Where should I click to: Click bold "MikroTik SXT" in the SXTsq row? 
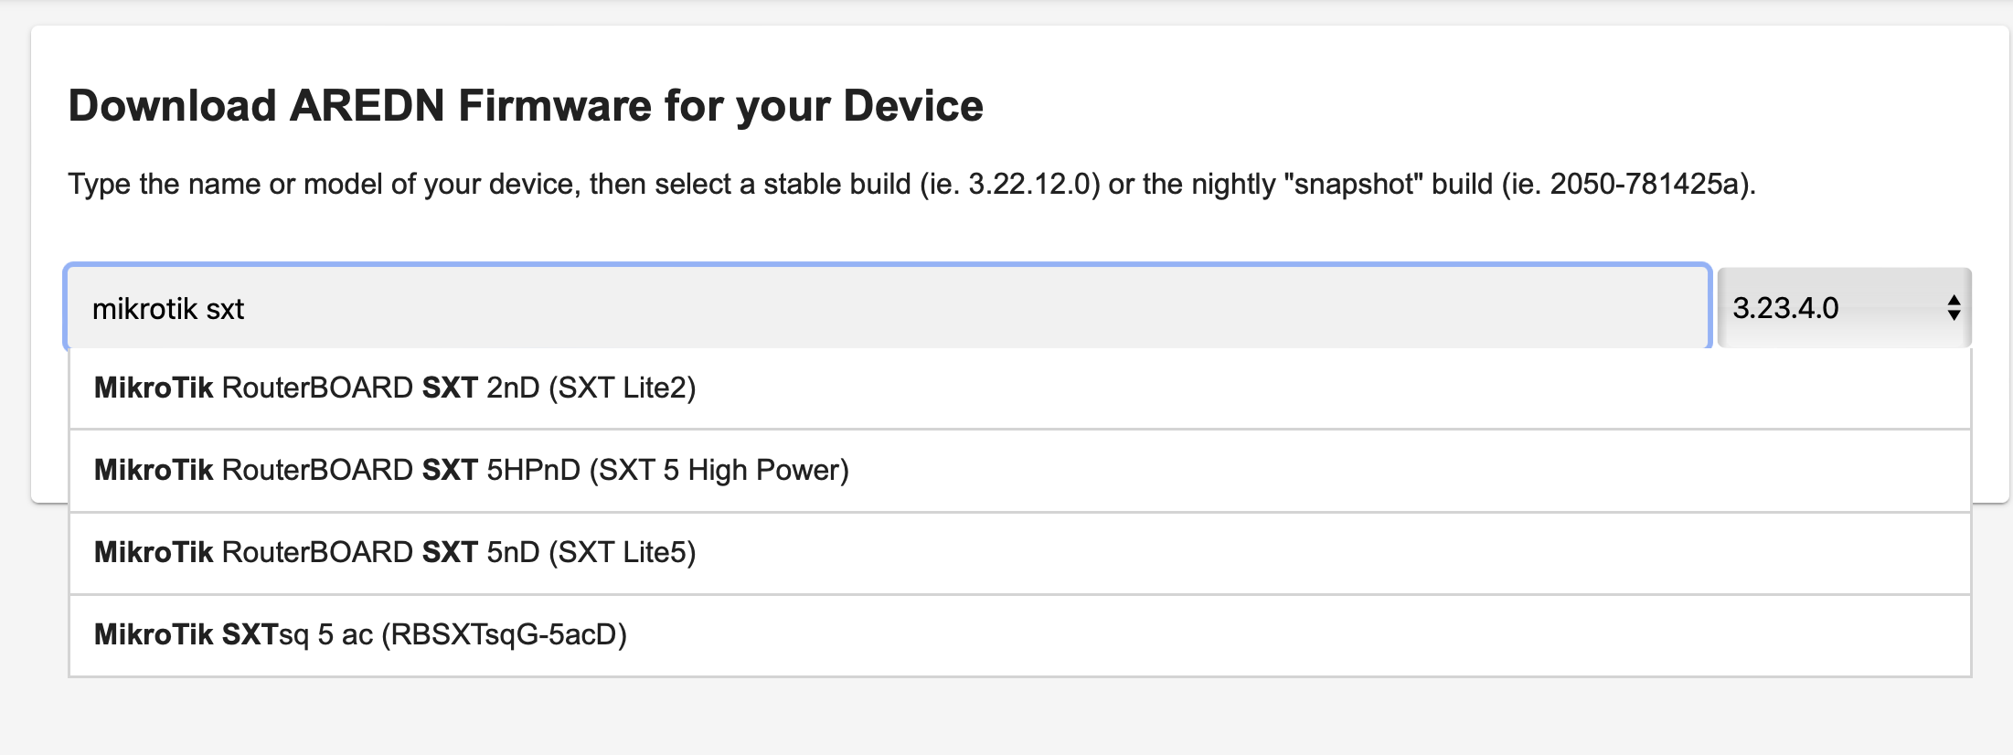(x=186, y=635)
